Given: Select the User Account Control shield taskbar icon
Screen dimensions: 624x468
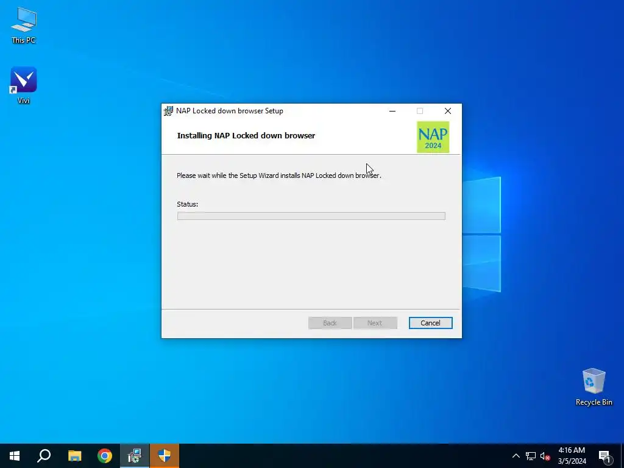Looking at the screenshot, I should click(x=165, y=456).
